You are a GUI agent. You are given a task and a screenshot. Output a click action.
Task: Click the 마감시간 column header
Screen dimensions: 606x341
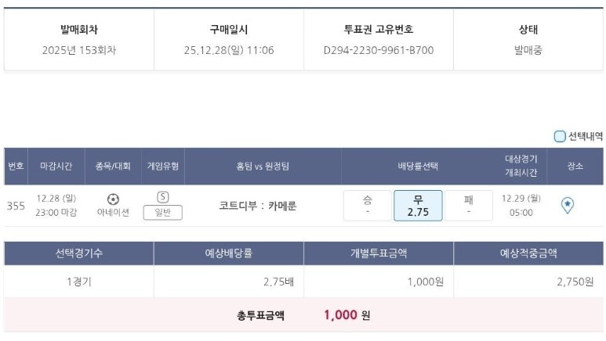[x=56, y=166]
